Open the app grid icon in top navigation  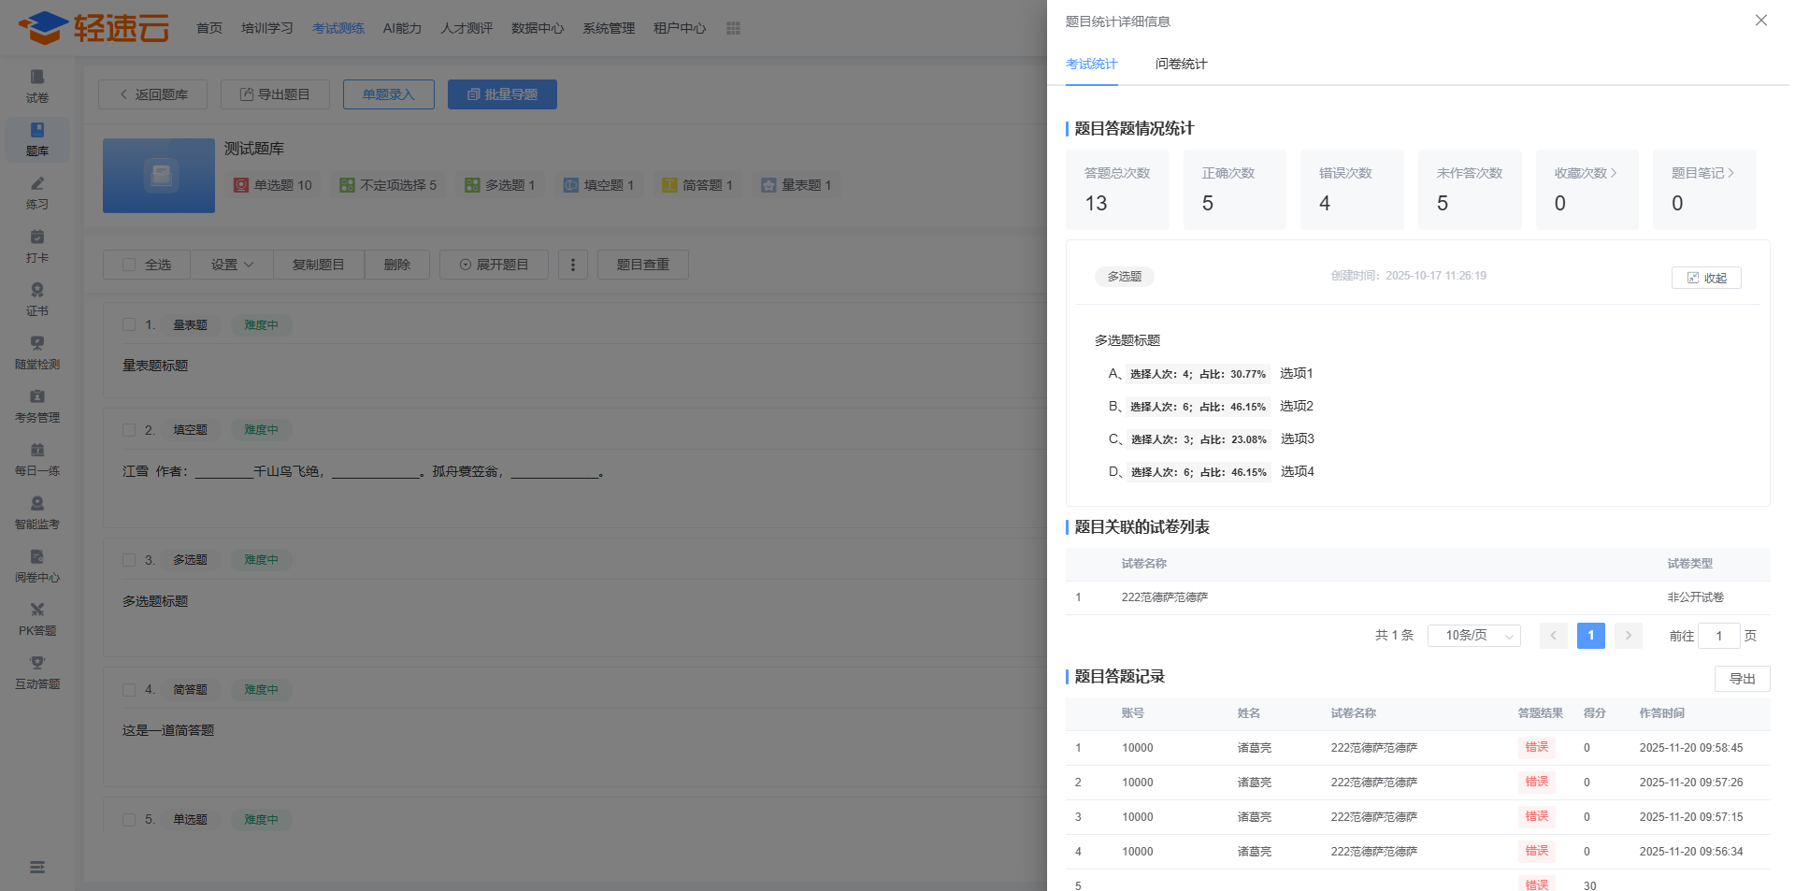pos(733,29)
